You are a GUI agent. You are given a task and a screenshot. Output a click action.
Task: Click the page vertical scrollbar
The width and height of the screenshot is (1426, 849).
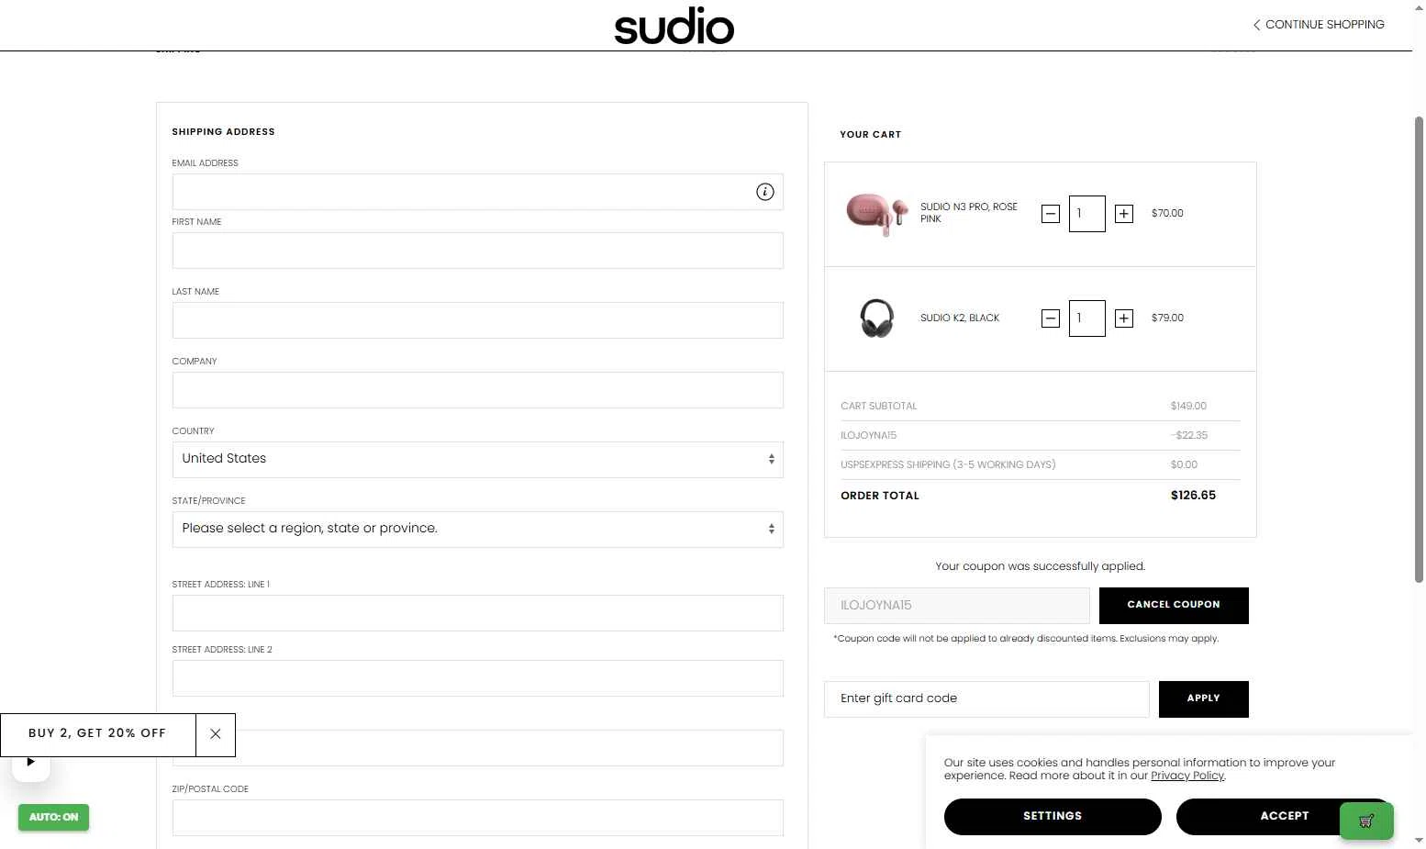tap(1419, 349)
